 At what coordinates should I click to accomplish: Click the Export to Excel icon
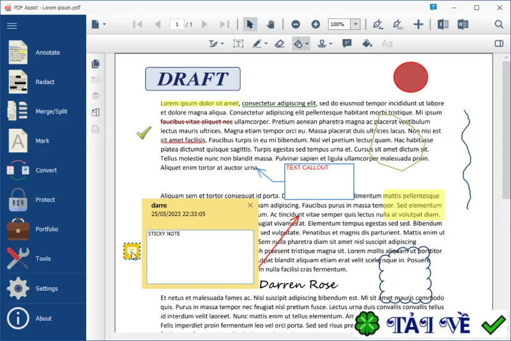tap(443, 24)
